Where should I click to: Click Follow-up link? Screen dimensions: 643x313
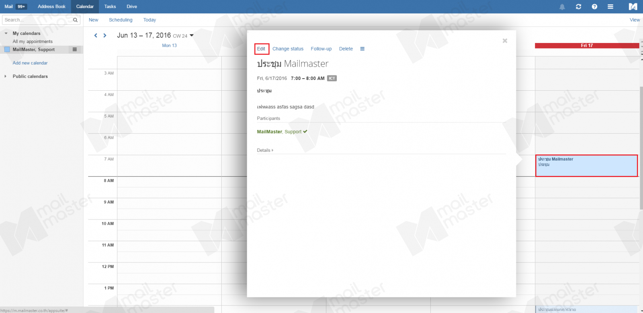(321, 49)
